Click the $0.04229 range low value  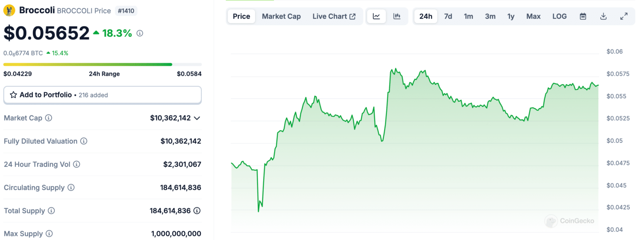coord(18,74)
